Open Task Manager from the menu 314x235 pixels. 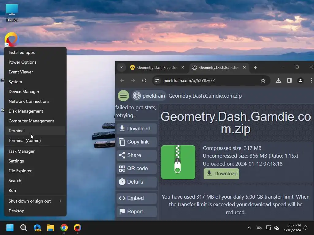(x=35, y=151)
